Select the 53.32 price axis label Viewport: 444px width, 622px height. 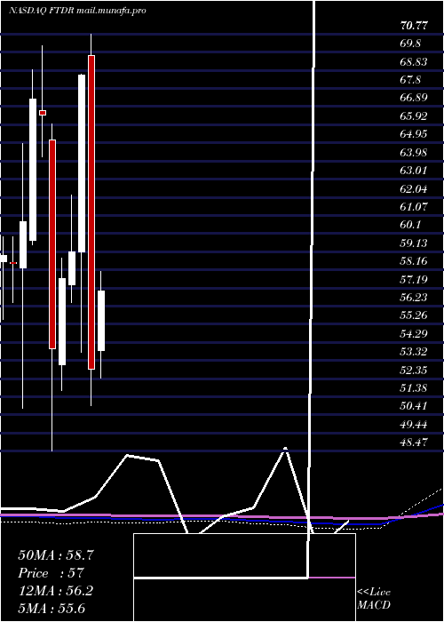tap(414, 352)
